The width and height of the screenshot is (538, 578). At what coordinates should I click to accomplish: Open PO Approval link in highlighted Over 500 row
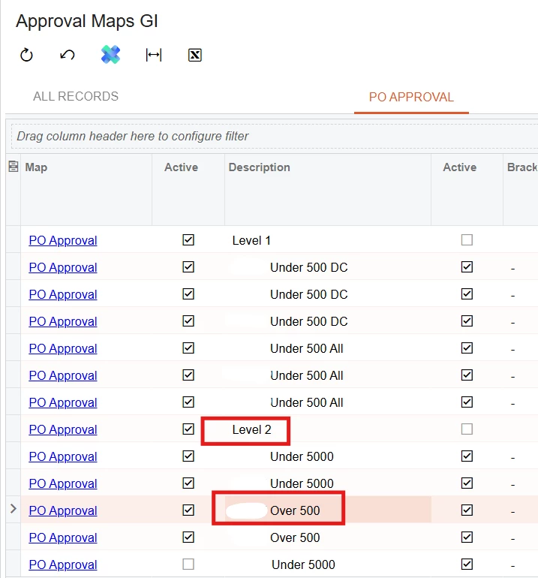pyautogui.click(x=63, y=510)
